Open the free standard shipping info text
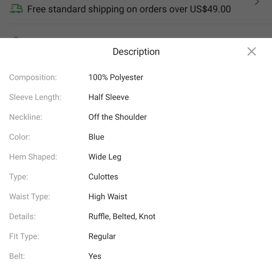 (129, 9)
